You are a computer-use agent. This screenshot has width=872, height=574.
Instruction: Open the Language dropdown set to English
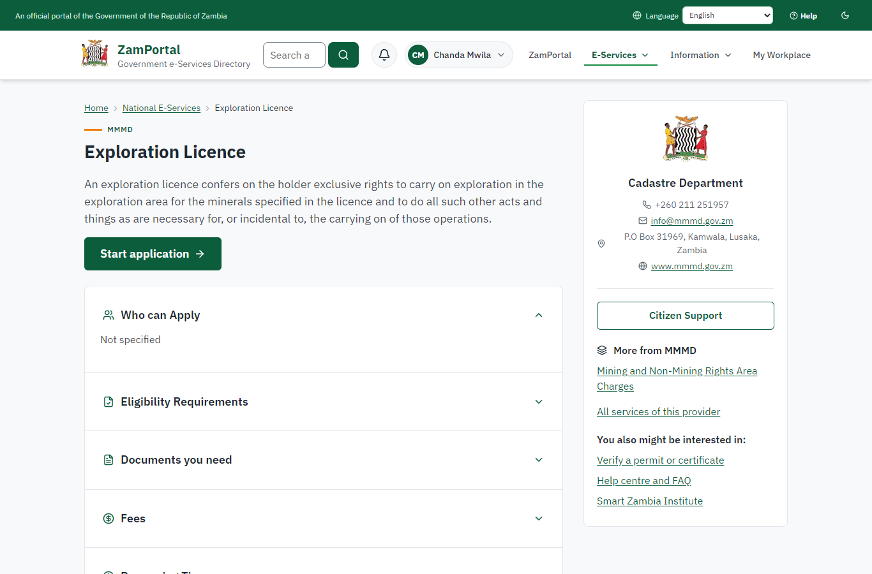click(x=728, y=15)
